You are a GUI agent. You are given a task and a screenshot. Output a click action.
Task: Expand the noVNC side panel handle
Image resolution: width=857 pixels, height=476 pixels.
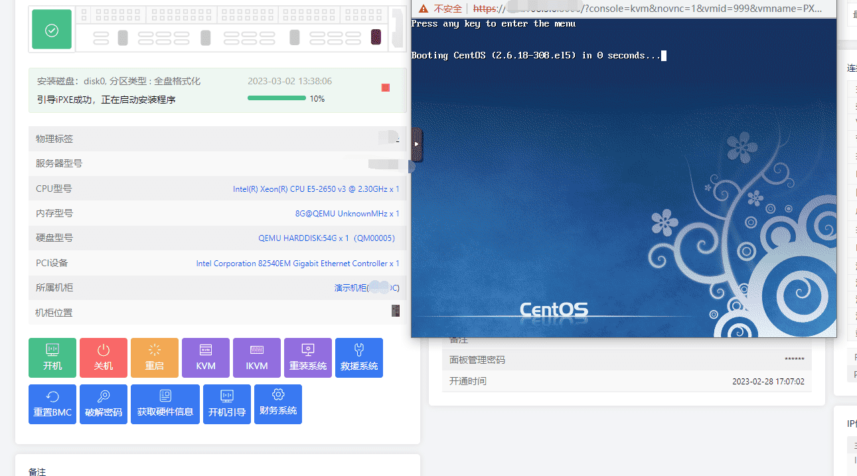[x=417, y=144]
